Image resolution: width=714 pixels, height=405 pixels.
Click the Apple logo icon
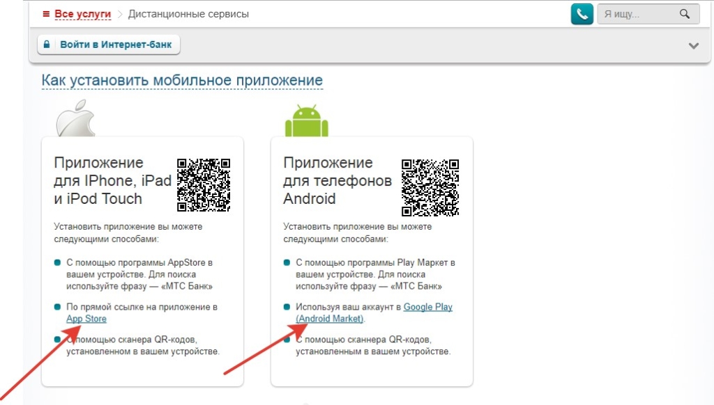tap(75, 118)
